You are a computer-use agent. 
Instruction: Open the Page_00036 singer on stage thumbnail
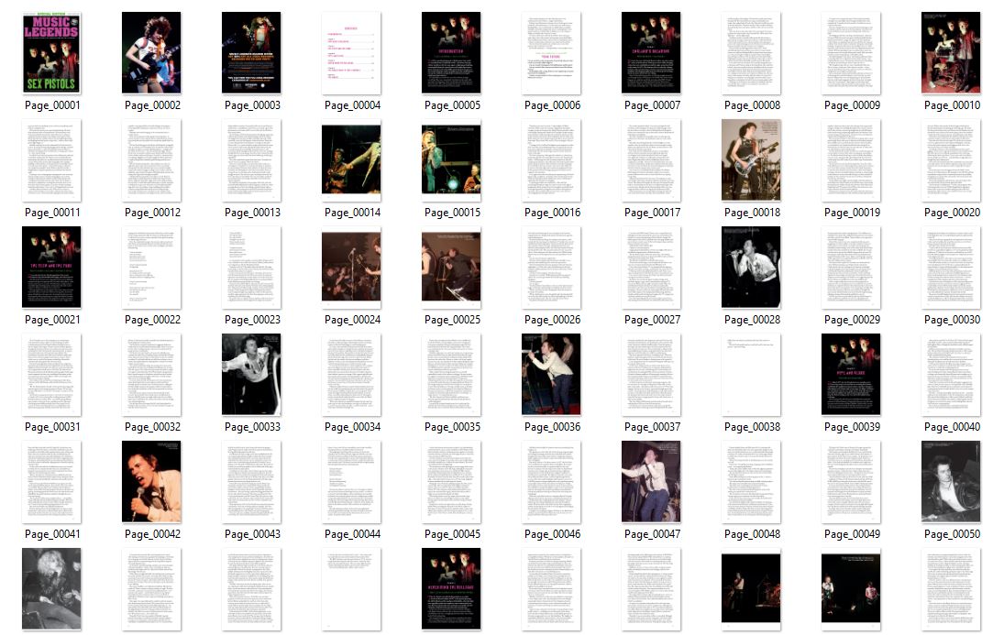[x=551, y=375]
